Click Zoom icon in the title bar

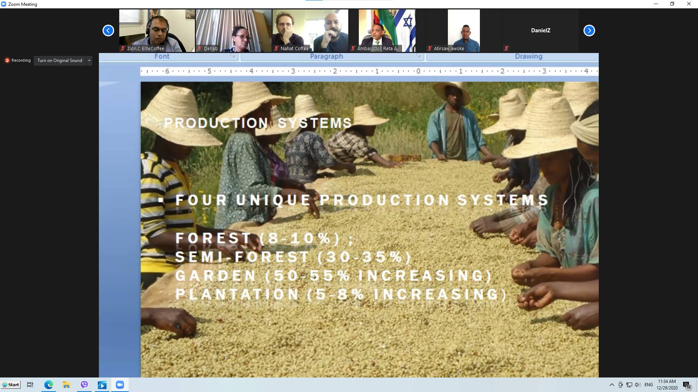[x=4, y=4]
